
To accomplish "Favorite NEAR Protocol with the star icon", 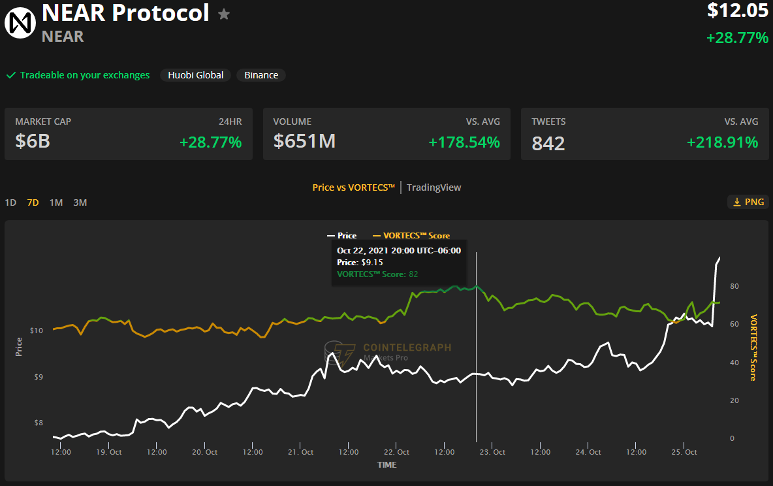I will (224, 14).
